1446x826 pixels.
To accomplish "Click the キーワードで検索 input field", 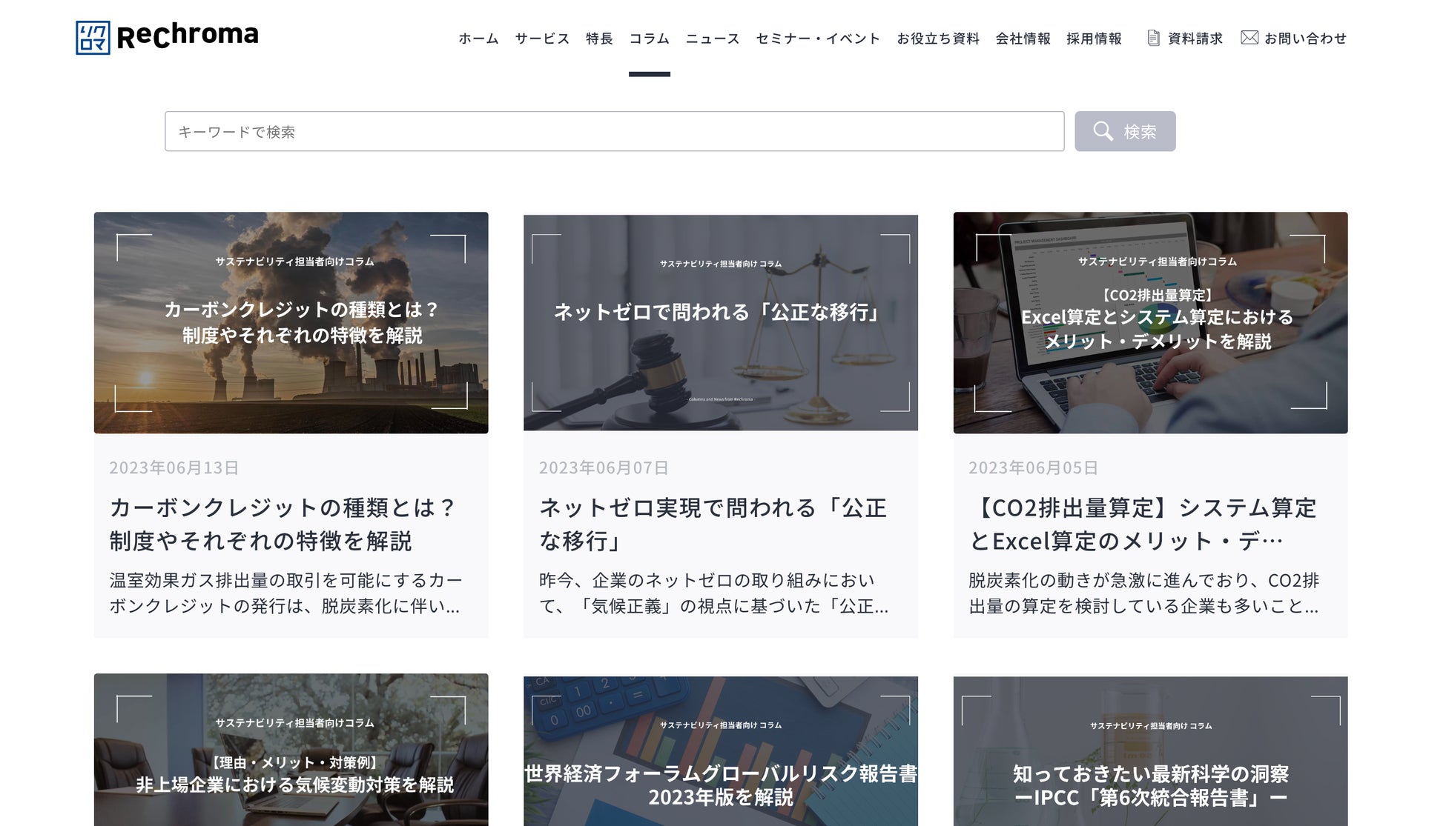I will pyautogui.click(x=614, y=131).
